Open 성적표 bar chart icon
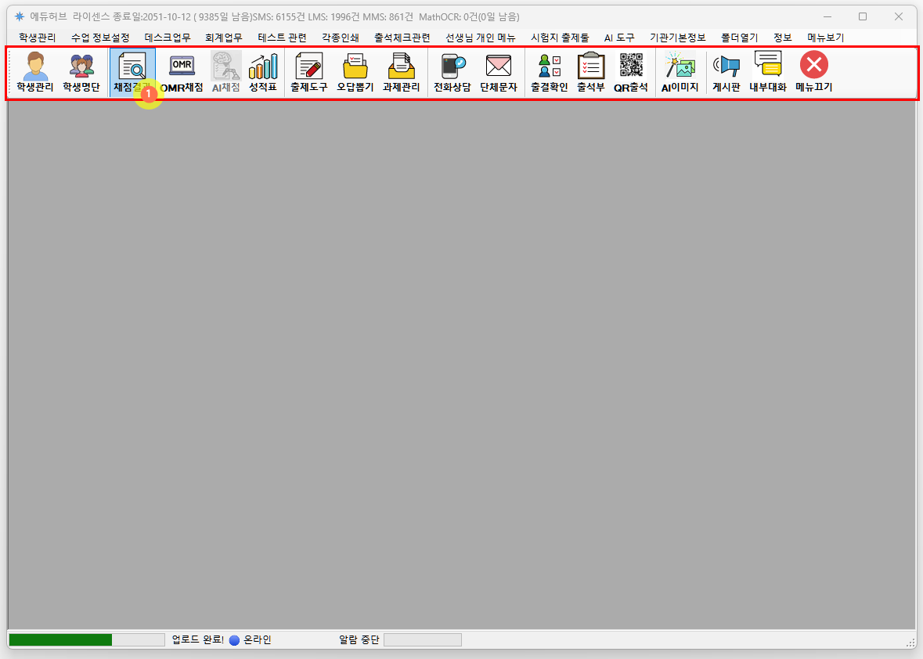 (263, 72)
